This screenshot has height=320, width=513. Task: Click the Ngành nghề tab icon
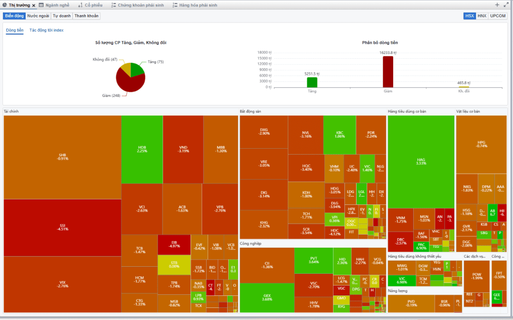tap(42, 5)
